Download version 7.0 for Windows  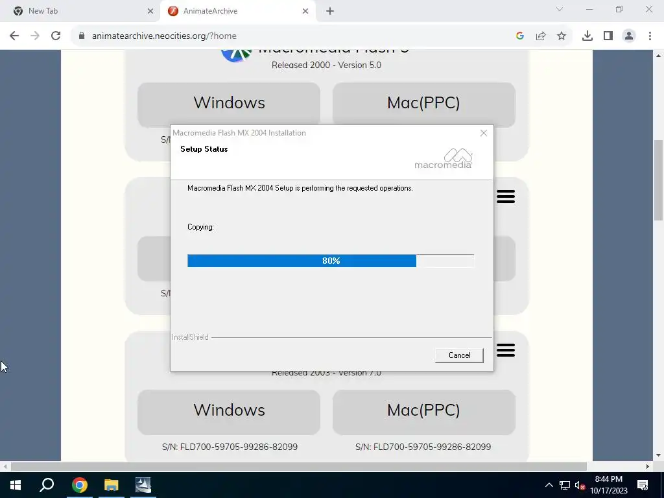point(229,412)
